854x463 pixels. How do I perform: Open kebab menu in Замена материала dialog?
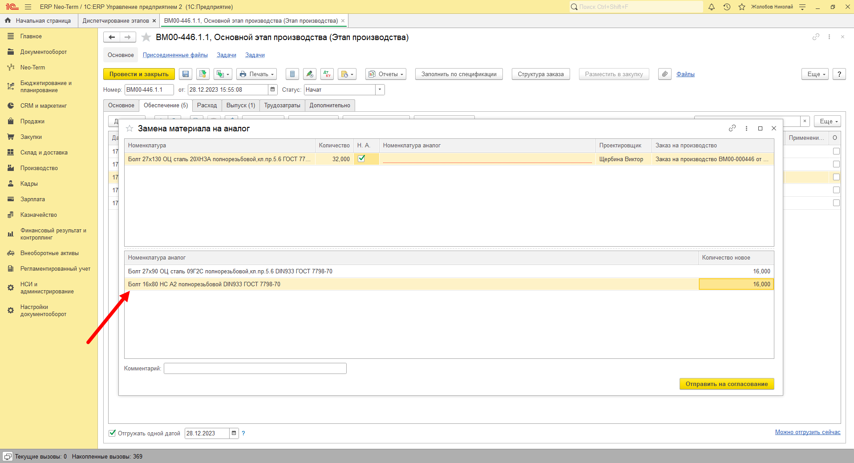(746, 128)
